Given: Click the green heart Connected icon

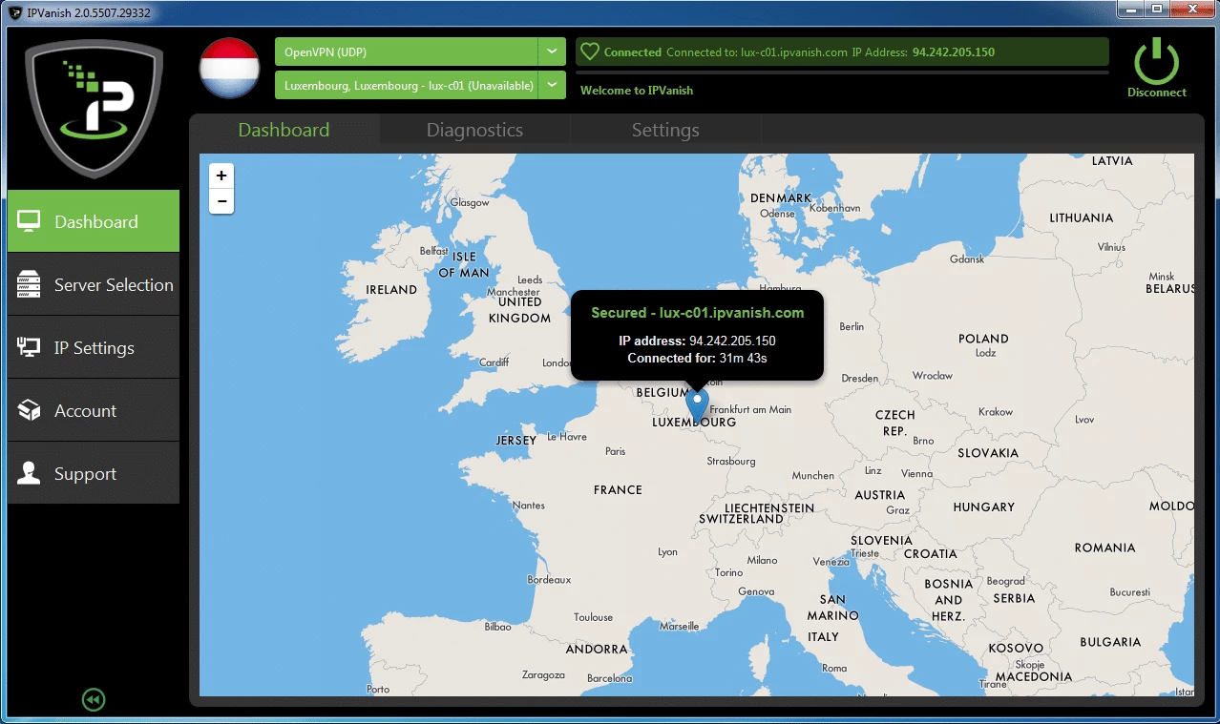Looking at the screenshot, I should (x=590, y=52).
